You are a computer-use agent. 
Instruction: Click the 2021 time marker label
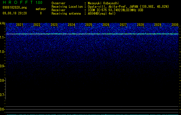[20, 25]
